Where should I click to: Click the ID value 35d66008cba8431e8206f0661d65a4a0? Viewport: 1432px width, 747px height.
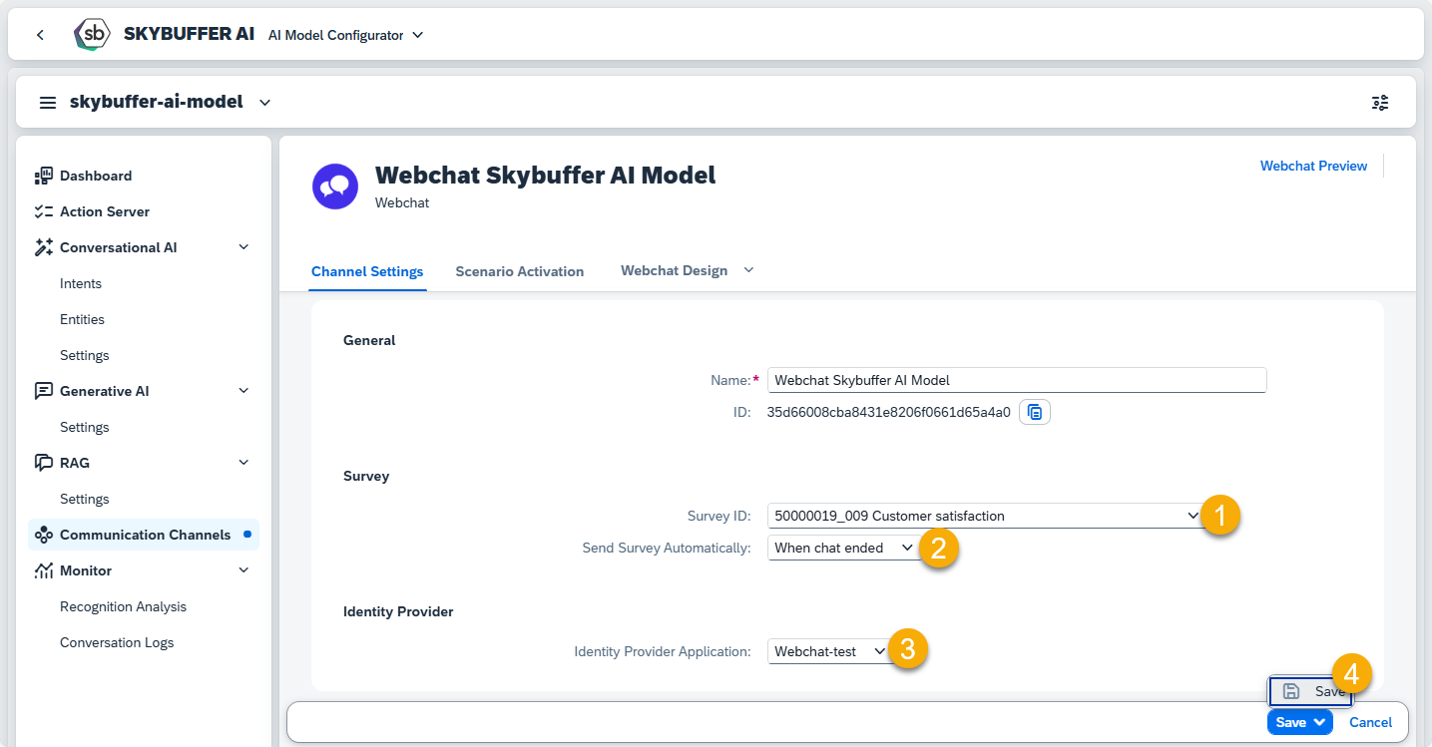888,412
